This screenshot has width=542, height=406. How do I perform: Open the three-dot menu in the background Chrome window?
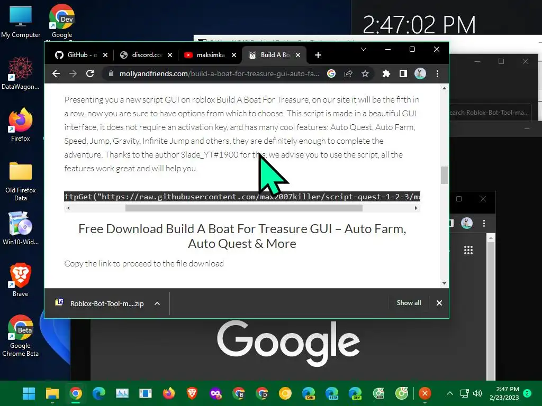[484, 224]
